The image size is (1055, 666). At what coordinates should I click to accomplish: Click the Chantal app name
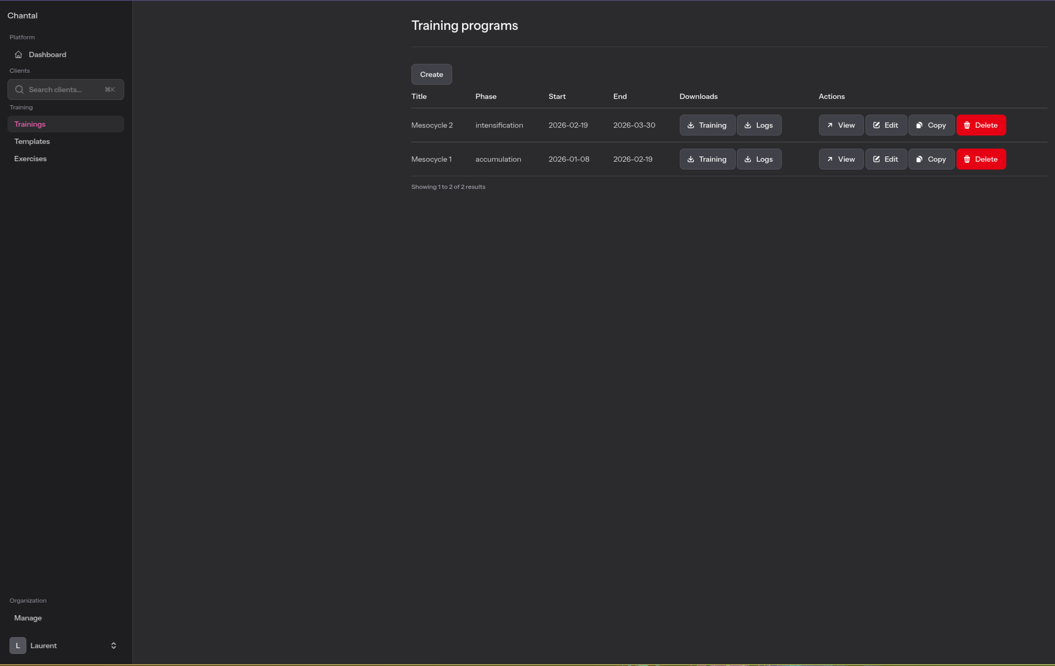(23, 16)
